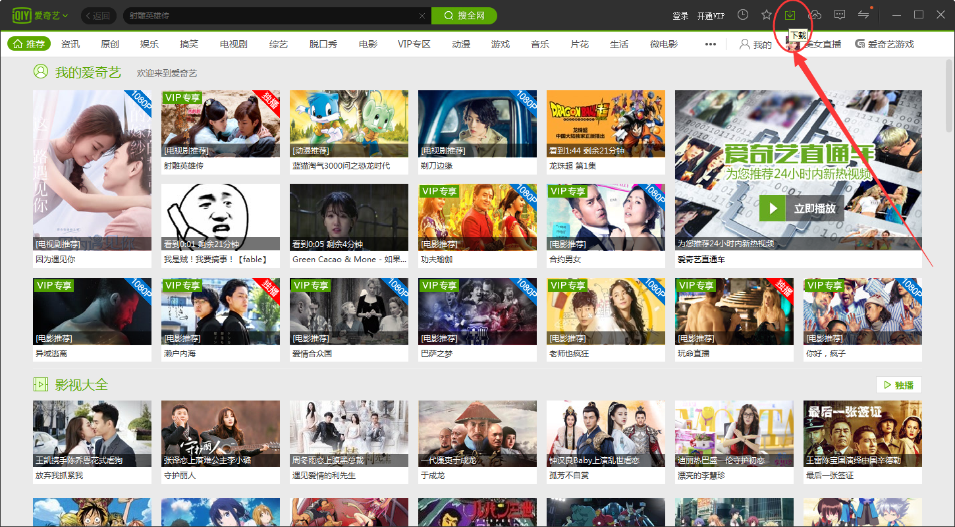Open the messages speech-bubble icon
This screenshot has width=955, height=527.
(840, 14)
